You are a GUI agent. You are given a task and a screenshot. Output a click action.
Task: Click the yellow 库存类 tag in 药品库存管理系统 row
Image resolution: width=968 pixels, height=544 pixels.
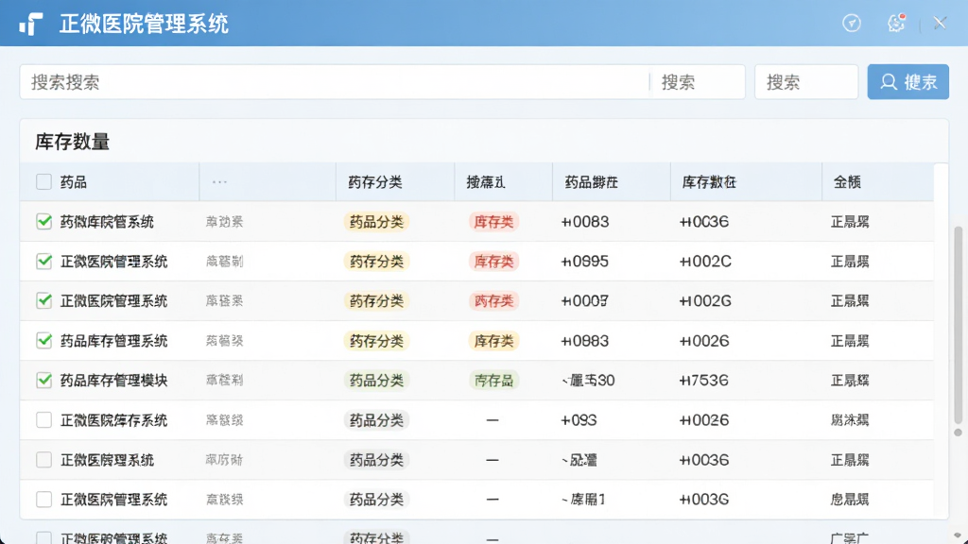point(493,340)
